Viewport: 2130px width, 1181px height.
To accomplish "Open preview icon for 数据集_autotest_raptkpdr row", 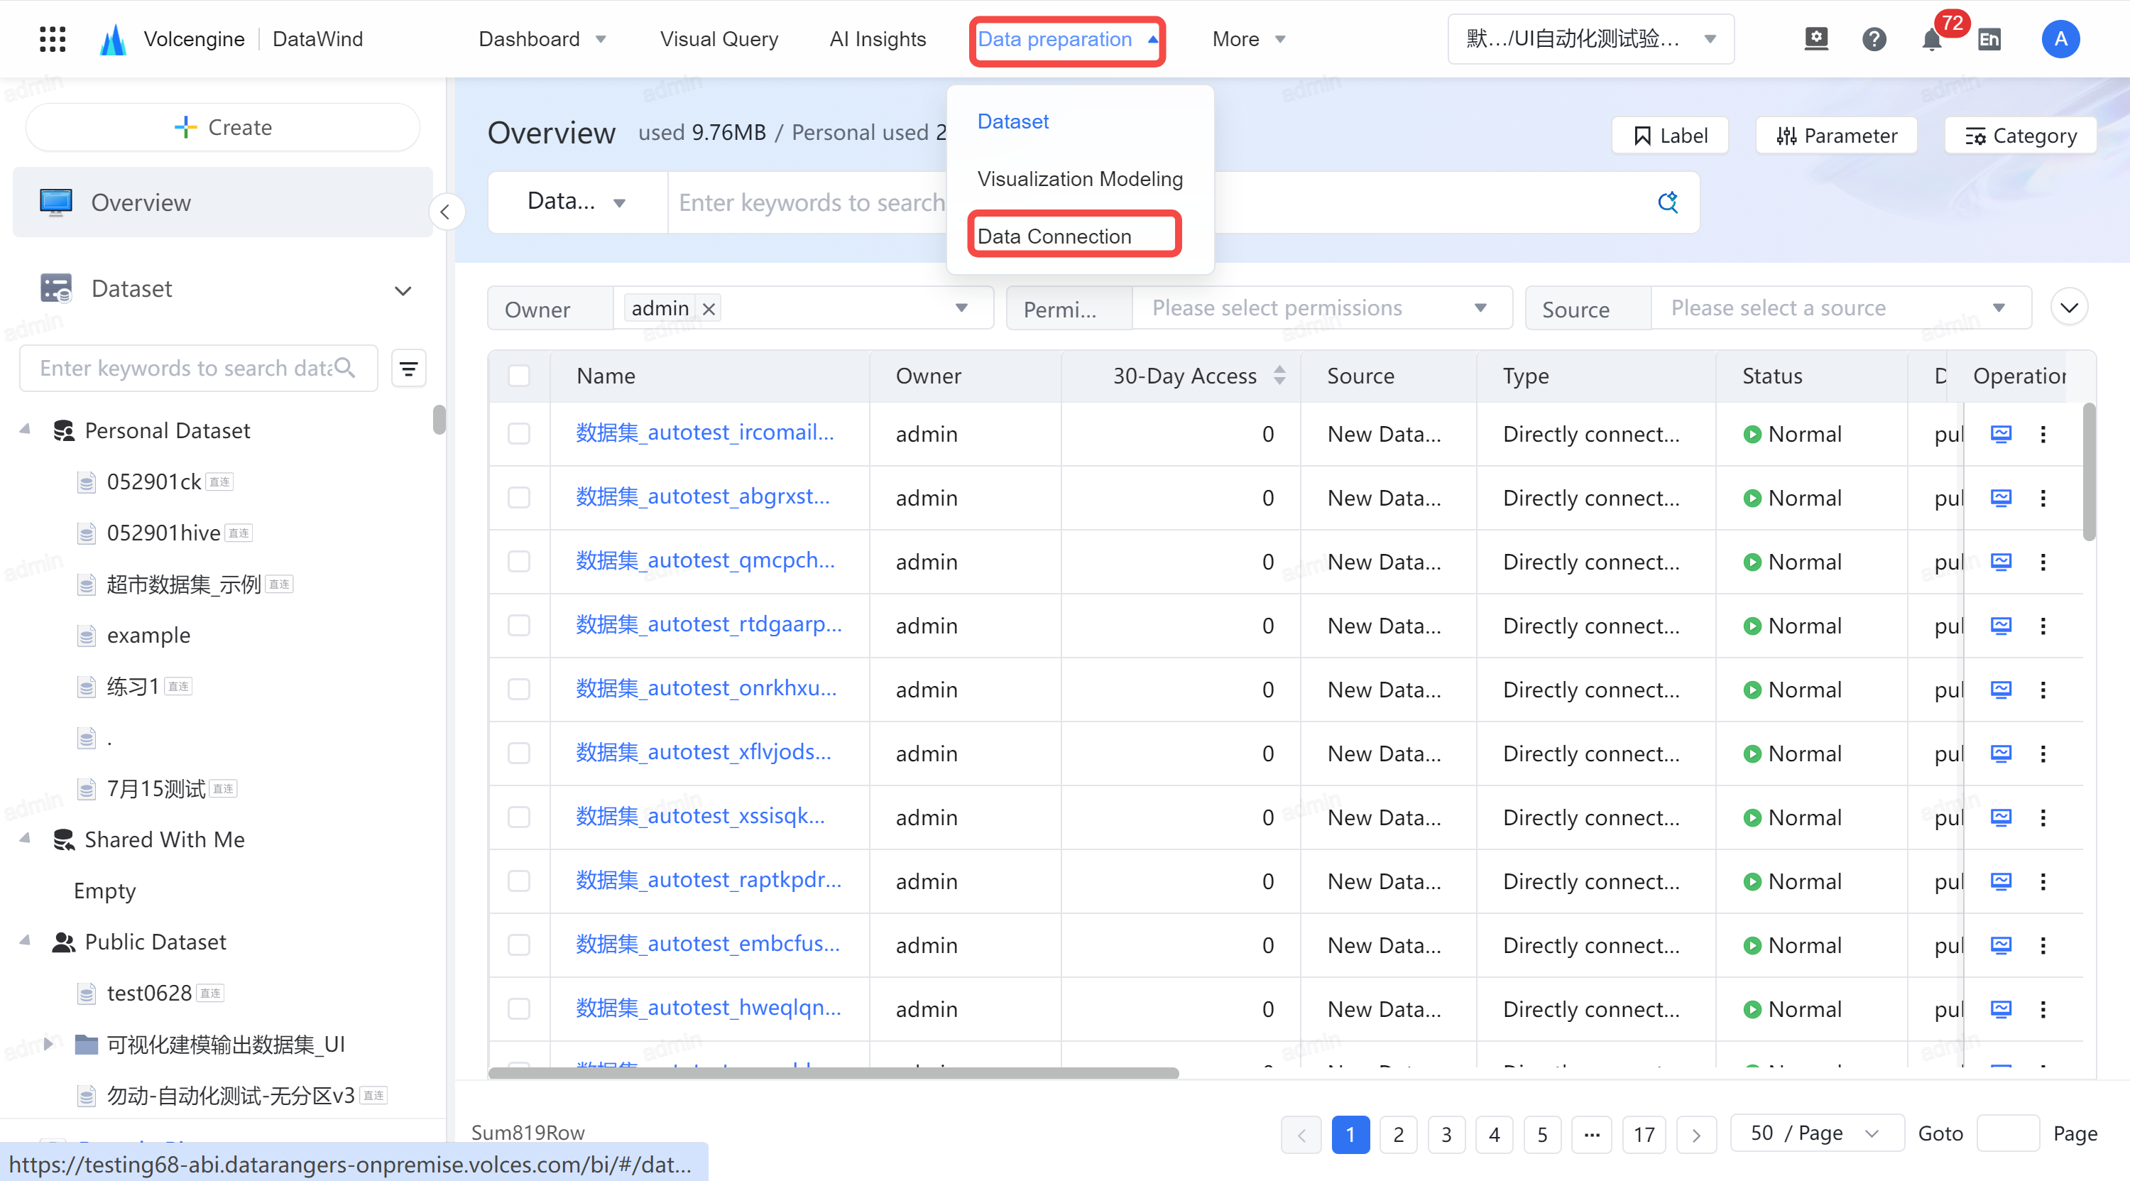I will 2001,881.
